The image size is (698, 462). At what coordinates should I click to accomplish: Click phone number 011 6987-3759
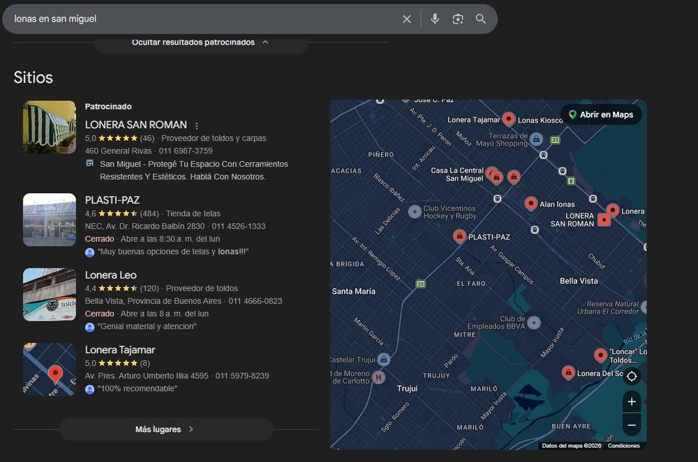[x=186, y=151]
